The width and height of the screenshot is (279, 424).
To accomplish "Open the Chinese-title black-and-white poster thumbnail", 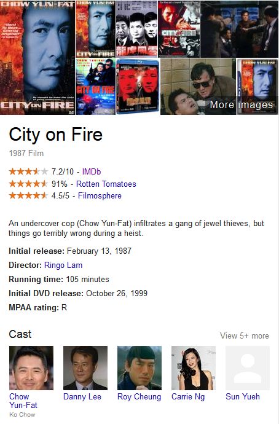I will (137, 29).
